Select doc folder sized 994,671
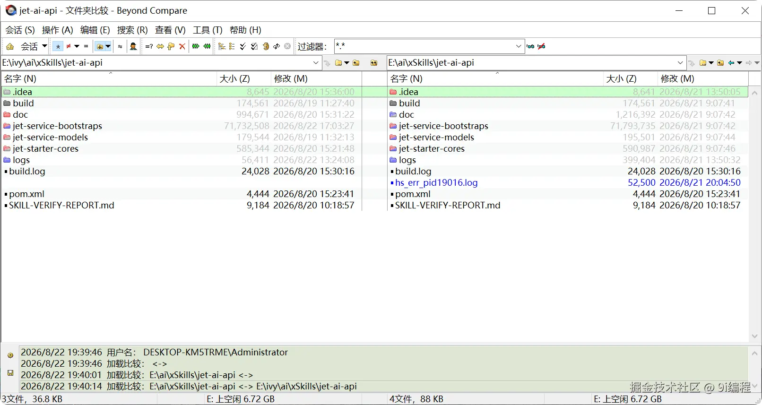This screenshot has width=762, height=405. (20, 115)
